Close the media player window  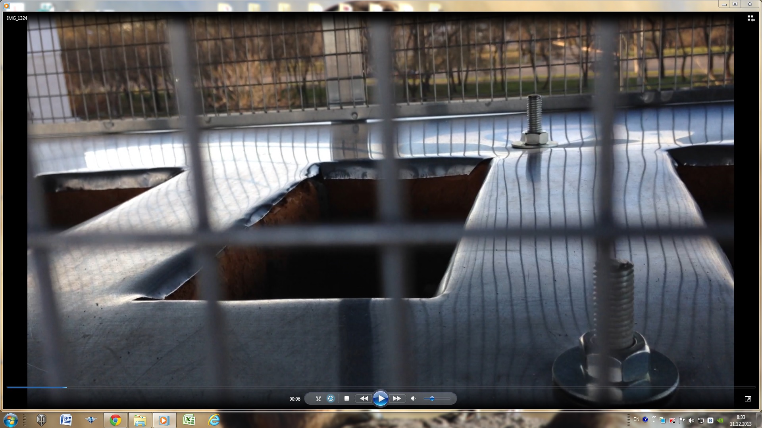pos(750,4)
